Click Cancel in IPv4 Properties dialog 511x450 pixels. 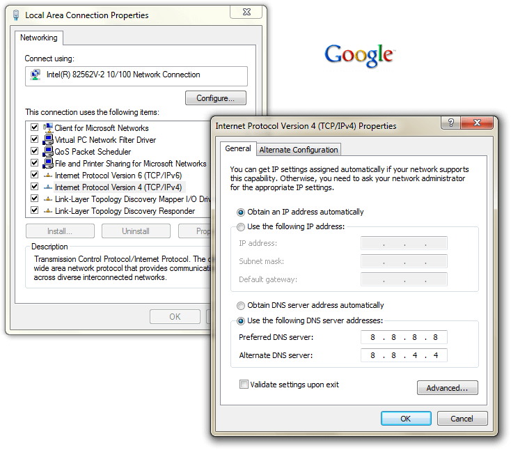(462, 419)
